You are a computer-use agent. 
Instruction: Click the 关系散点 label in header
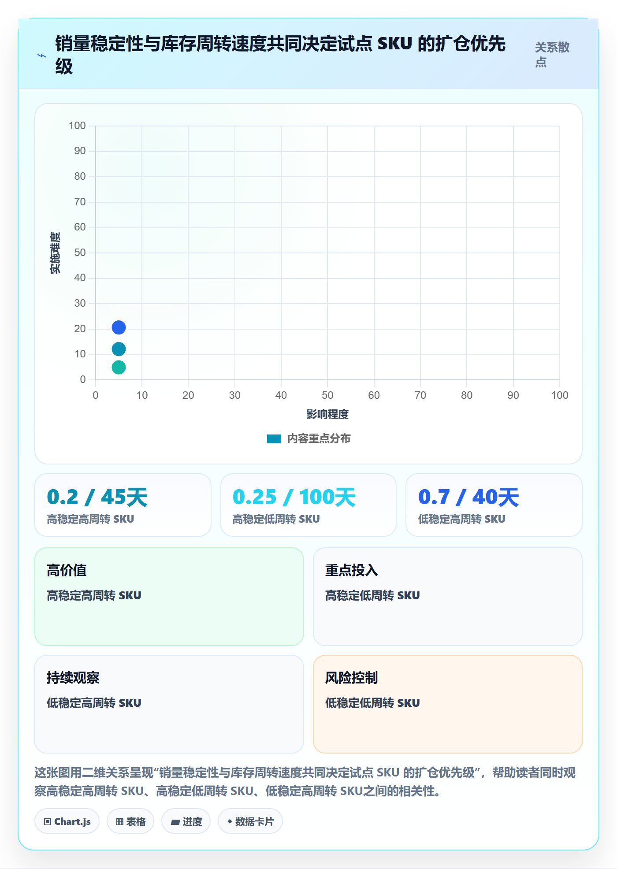pyautogui.click(x=552, y=55)
